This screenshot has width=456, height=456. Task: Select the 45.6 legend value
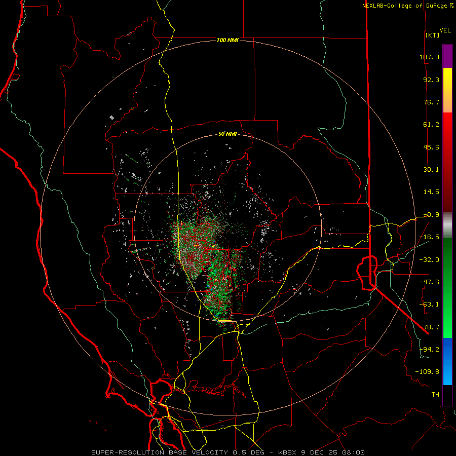point(431,147)
